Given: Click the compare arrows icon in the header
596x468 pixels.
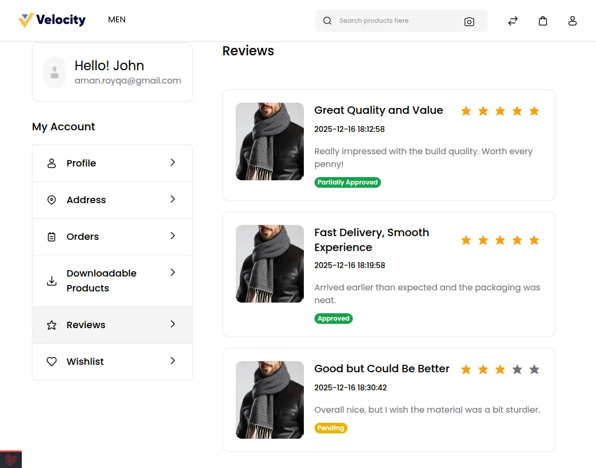Looking at the screenshot, I should click(512, 21).
